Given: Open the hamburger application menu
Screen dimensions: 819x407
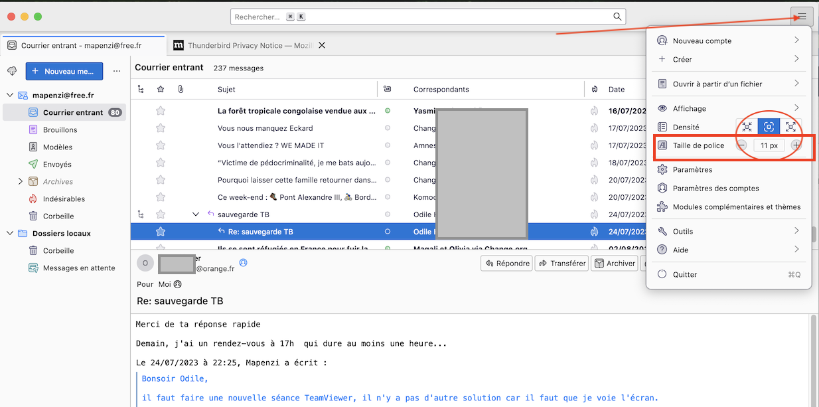Looking at the screenshot, I should coord(802,17).
